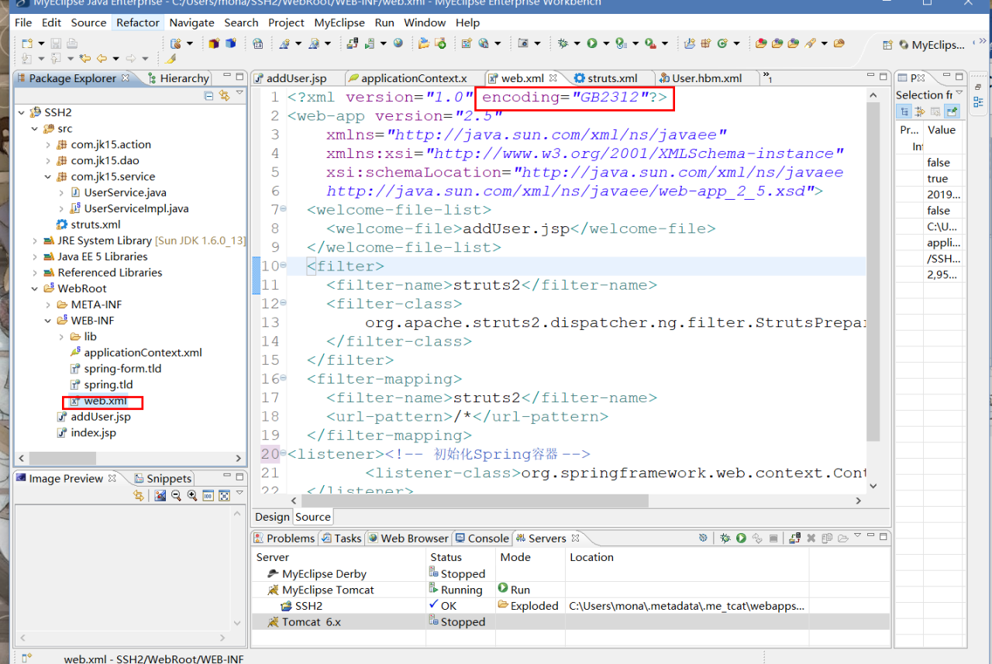Open applicationContext.xml in the Package Explorer
The width and height of the screenshot is (992, 664).
(x=143, y=353)
